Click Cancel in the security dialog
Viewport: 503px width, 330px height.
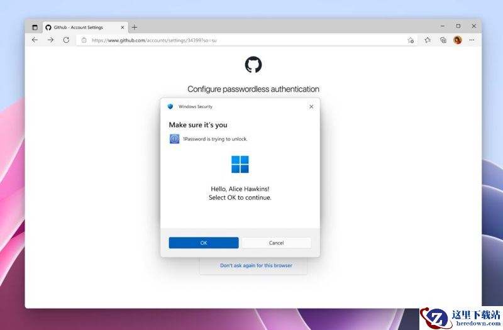(x=276, y=243)
